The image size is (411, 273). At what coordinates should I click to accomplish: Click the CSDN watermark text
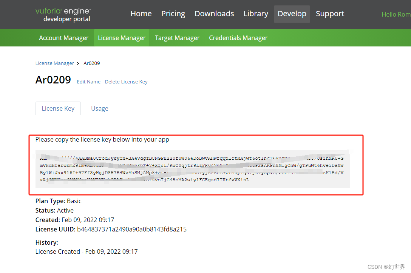(x=386, y=267)
